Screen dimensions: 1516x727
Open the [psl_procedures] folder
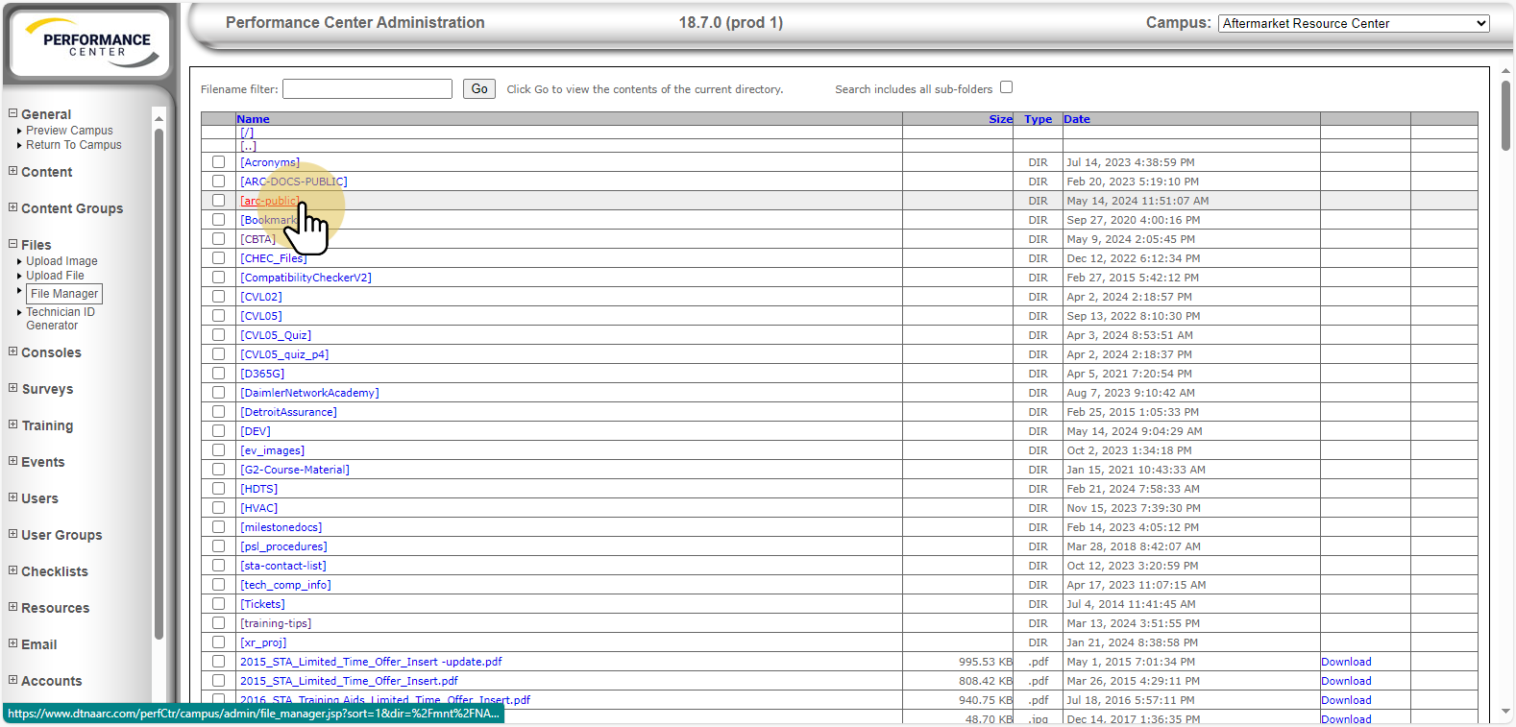pyautogui.click(x=283, y=546)
